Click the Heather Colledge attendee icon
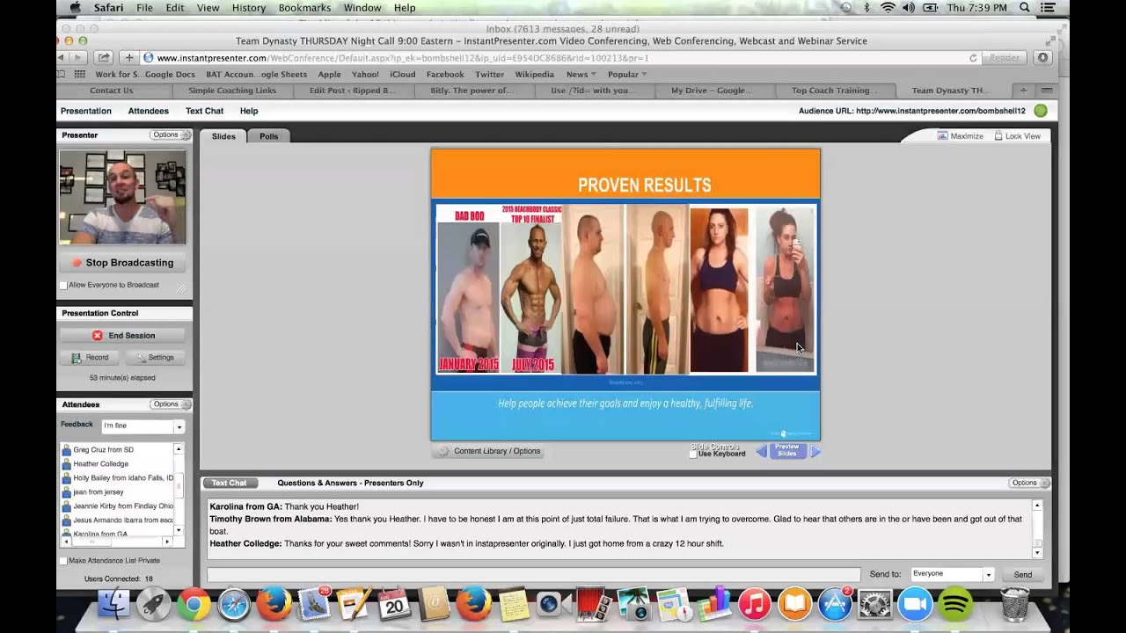 coord(66,463)
